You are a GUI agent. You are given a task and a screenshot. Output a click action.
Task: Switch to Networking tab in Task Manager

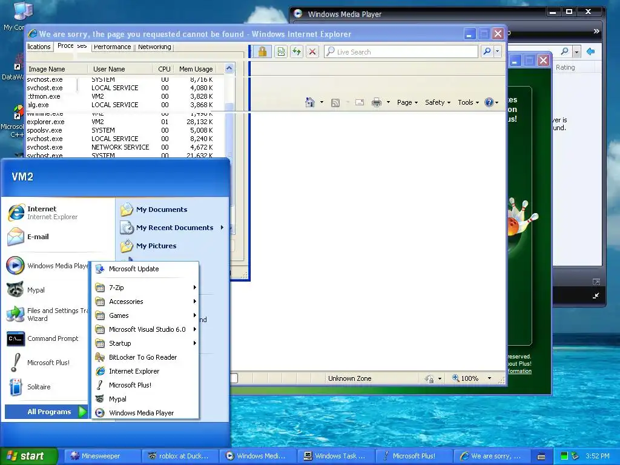pyautogui.click(x=154, y=47)
